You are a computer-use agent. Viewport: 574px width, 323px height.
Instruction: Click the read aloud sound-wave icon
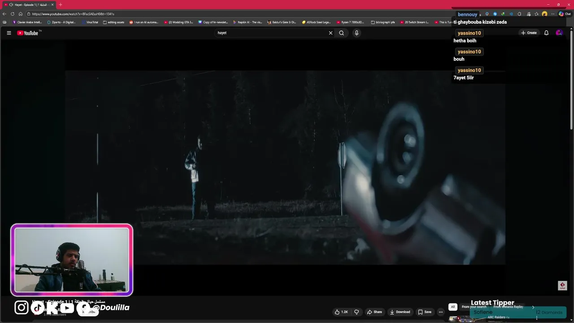pyautogui.click(x=511, y=14)
